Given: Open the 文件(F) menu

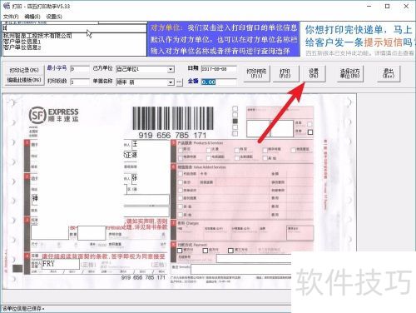Looking at the screenshot, I should pyautogui.click(x=11, y=17).
